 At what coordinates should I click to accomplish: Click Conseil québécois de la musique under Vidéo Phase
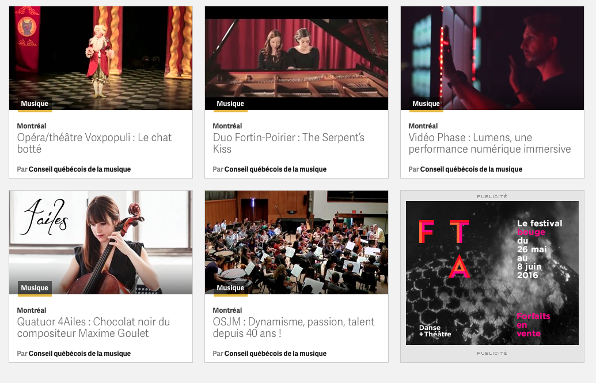(x=471, y=169)
